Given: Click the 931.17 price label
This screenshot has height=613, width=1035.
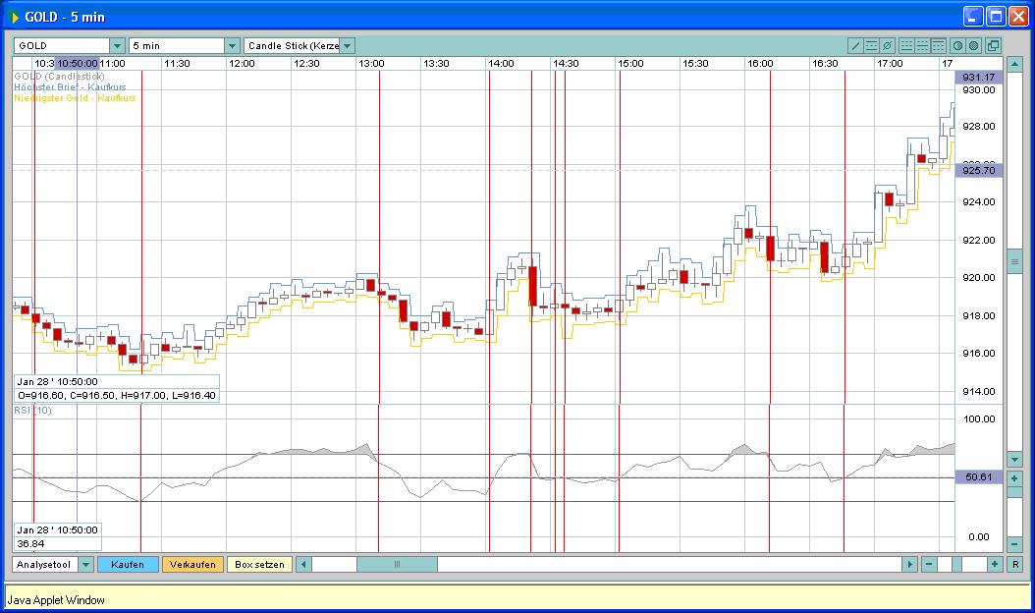Looking at the screenshot, I should tap(978, 78).
